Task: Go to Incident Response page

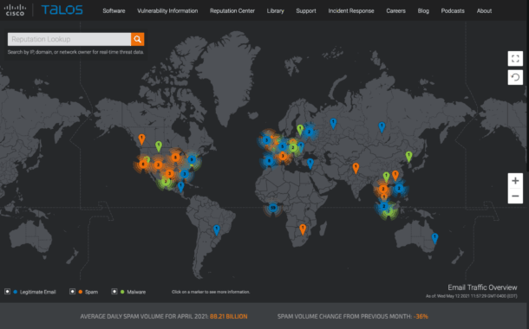Action: (351, 10)
